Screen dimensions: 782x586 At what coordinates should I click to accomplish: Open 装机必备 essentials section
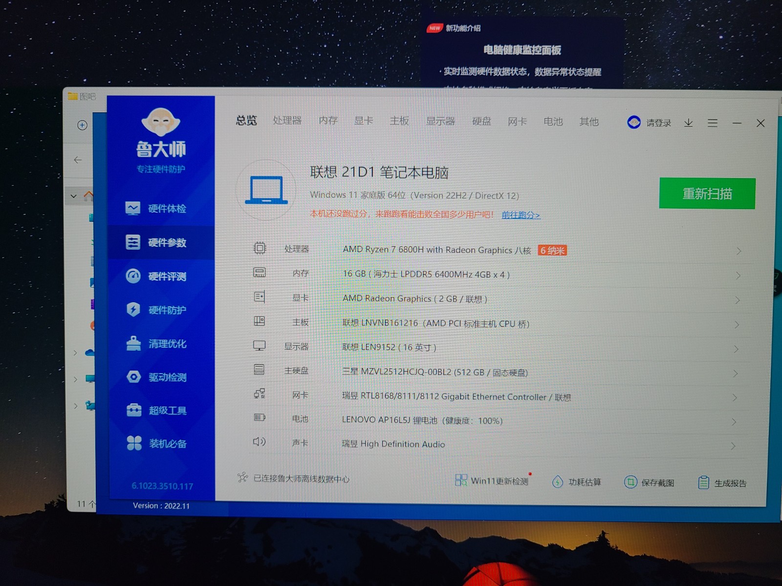pos(156,444)
